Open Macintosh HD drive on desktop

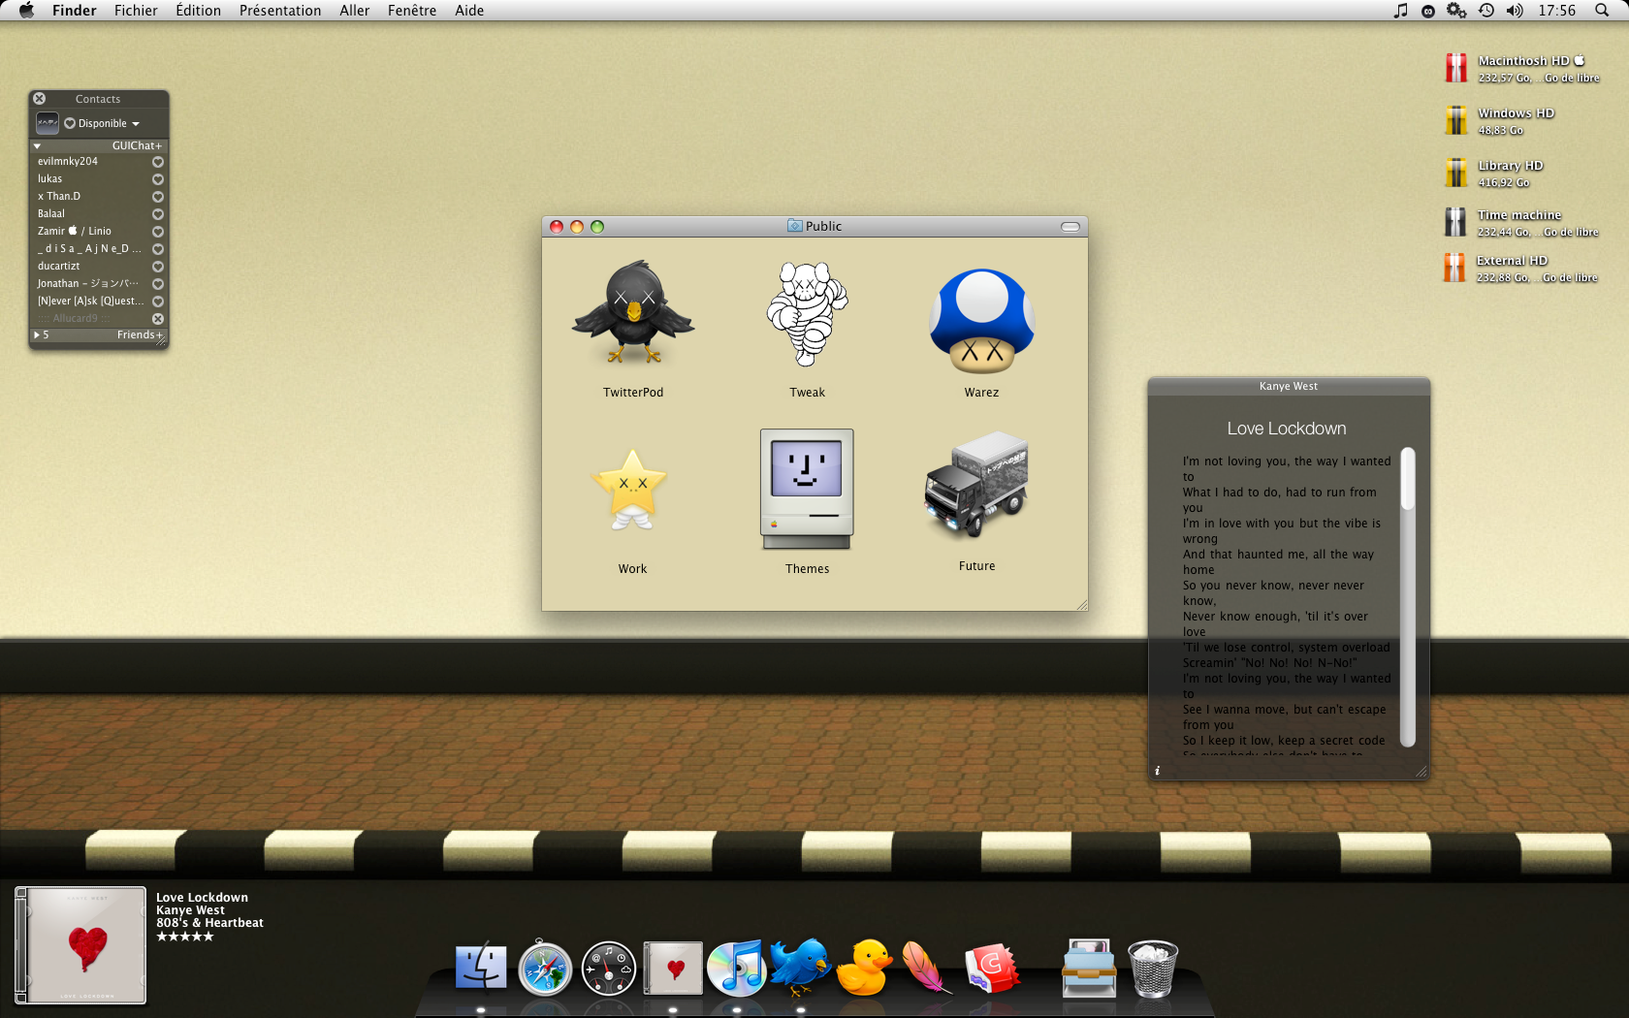[x=1455, y=68]
